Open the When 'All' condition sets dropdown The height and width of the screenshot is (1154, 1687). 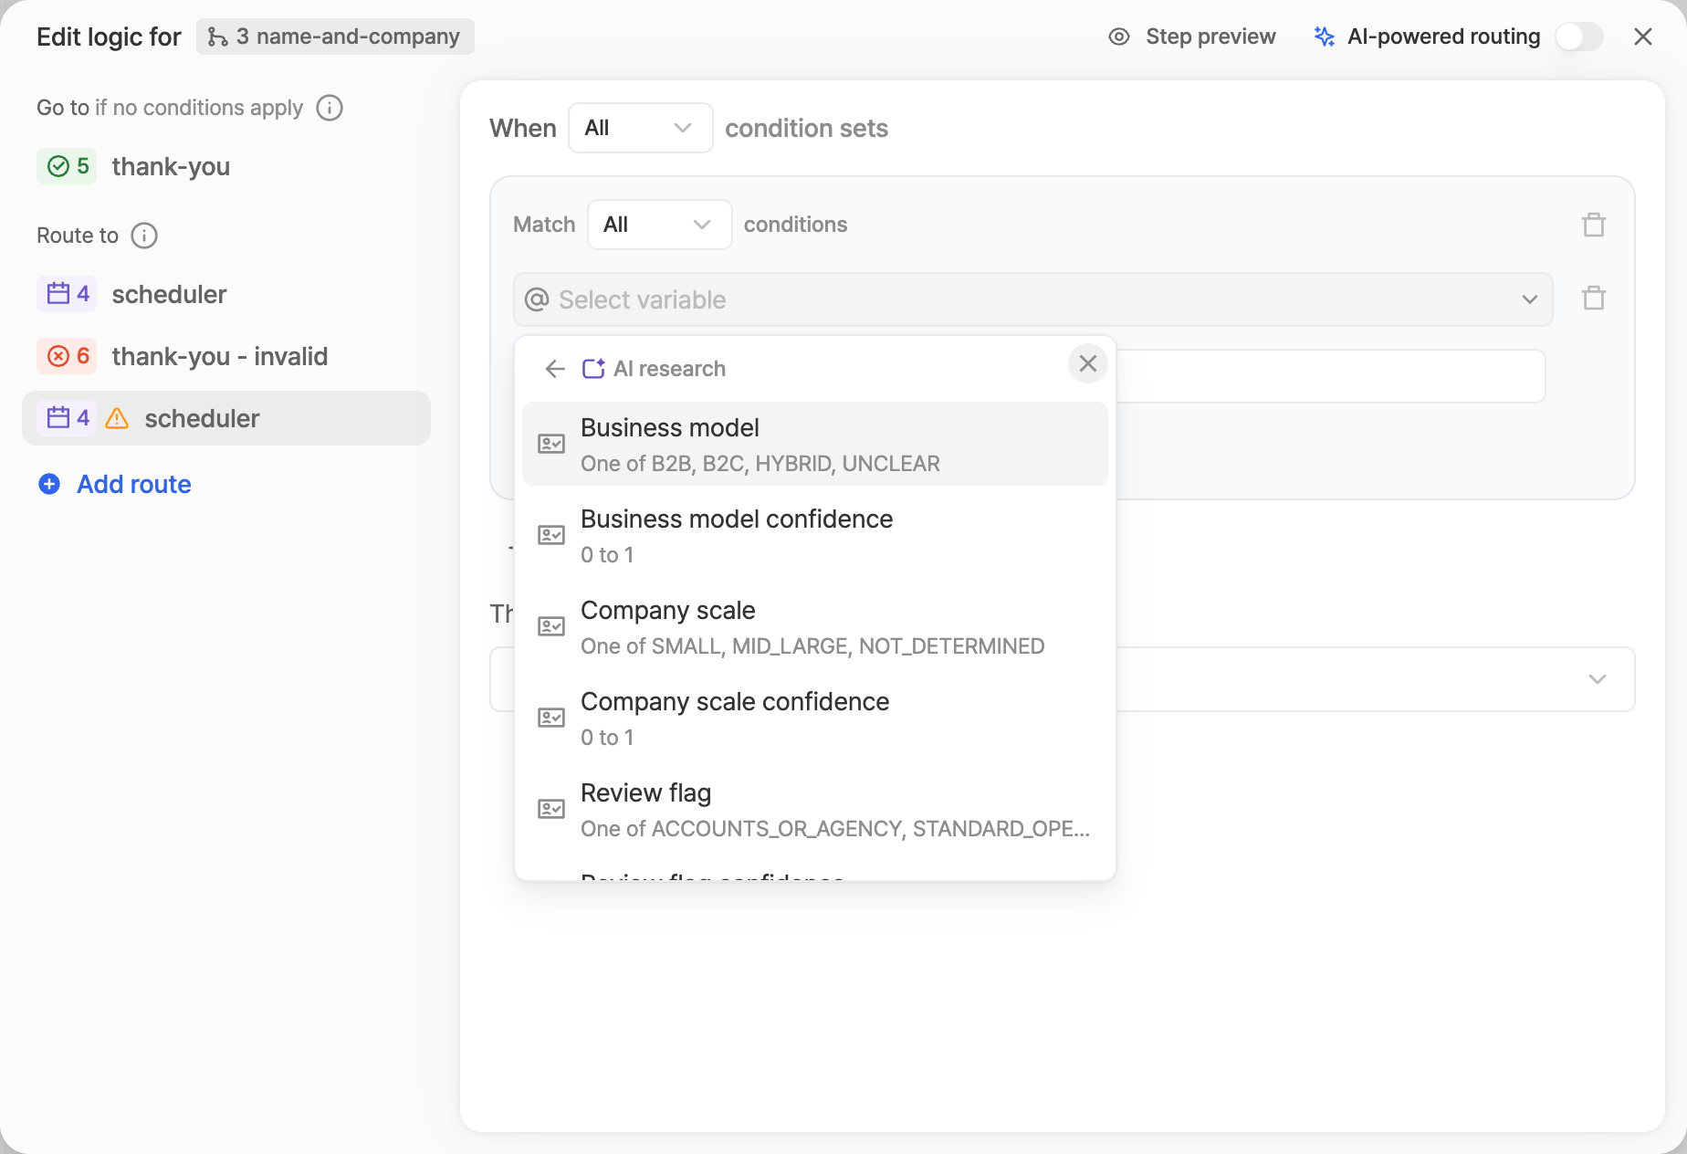(x=640, y=128)
